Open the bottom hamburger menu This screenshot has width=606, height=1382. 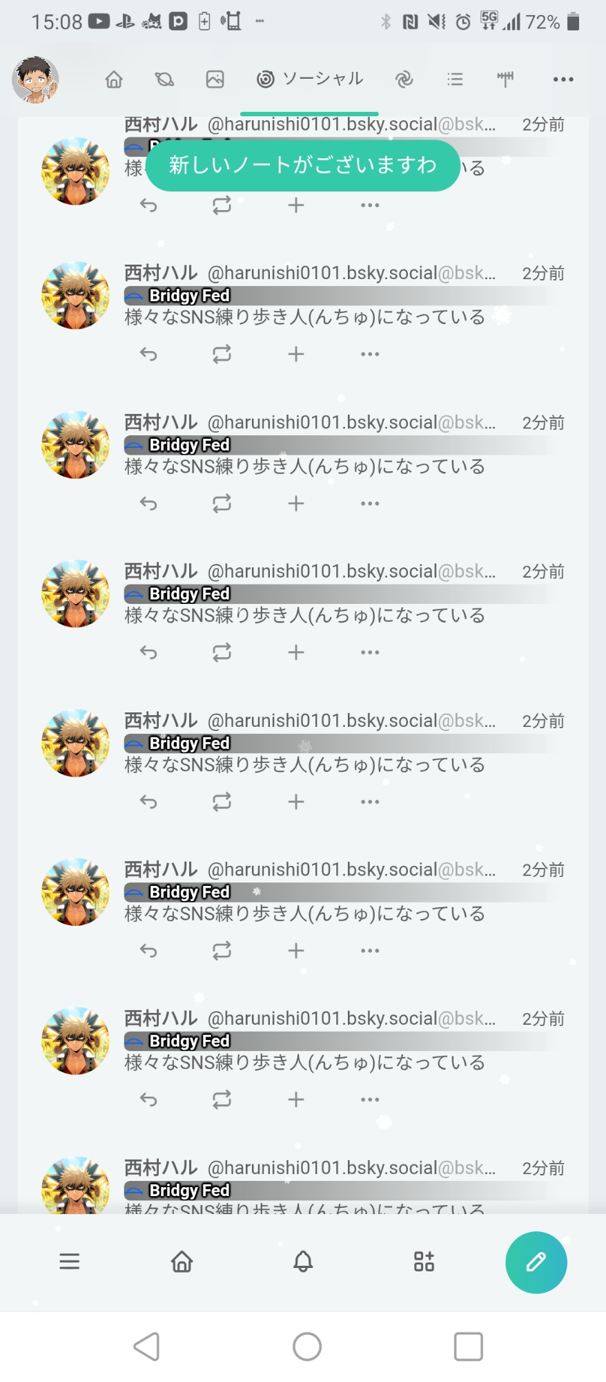click(70, 1262)
